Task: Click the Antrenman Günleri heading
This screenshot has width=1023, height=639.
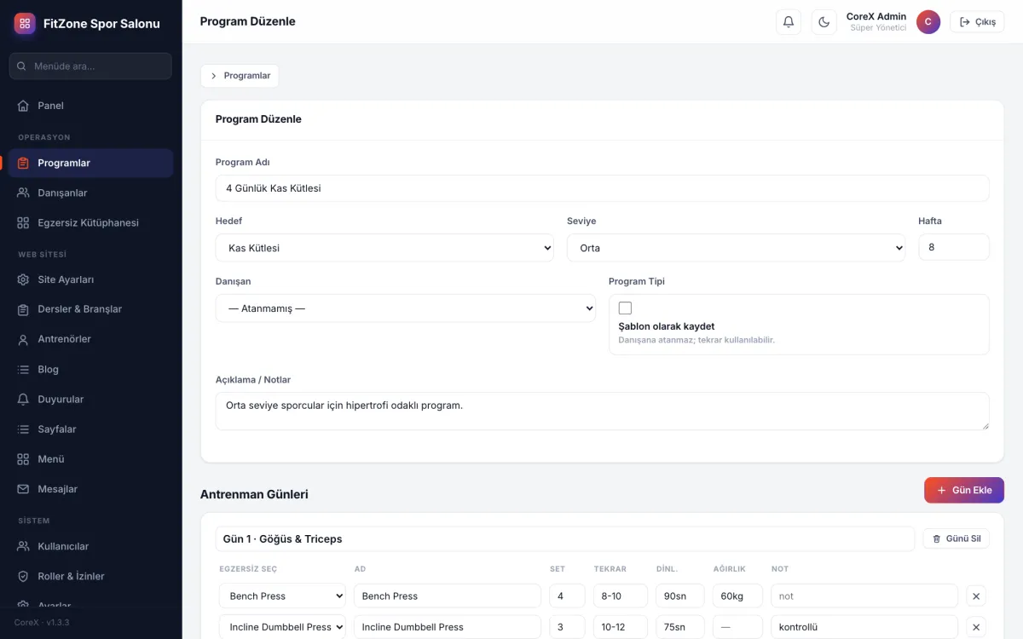Action: pyautogui.click(x=254, y=494)
